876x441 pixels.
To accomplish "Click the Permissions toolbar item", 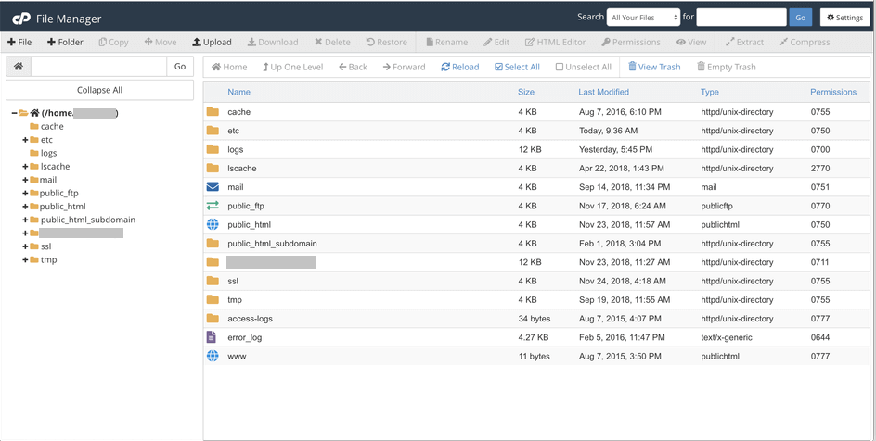I will click(631, 42).
